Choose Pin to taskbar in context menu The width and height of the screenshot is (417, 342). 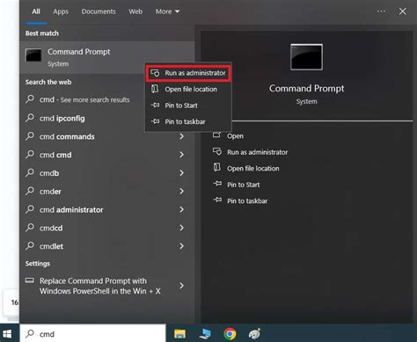point(188,121)
